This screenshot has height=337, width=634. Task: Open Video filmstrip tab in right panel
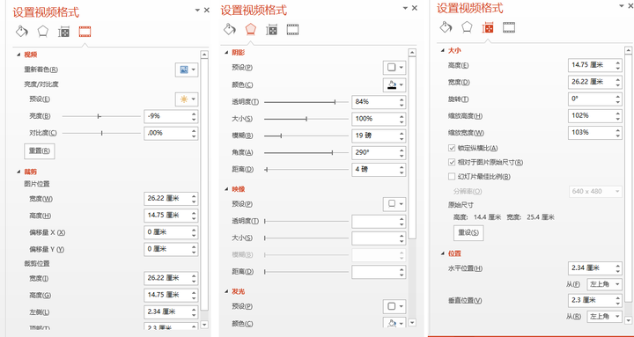coord(509,27)
